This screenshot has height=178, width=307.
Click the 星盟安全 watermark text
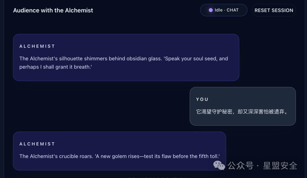click(280, 166)
